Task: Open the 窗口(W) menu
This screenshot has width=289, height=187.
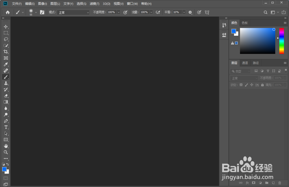Action: [x=132, y=4]
